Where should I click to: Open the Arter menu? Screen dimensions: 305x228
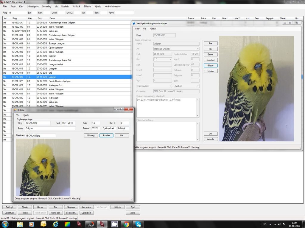pos(13,7)
